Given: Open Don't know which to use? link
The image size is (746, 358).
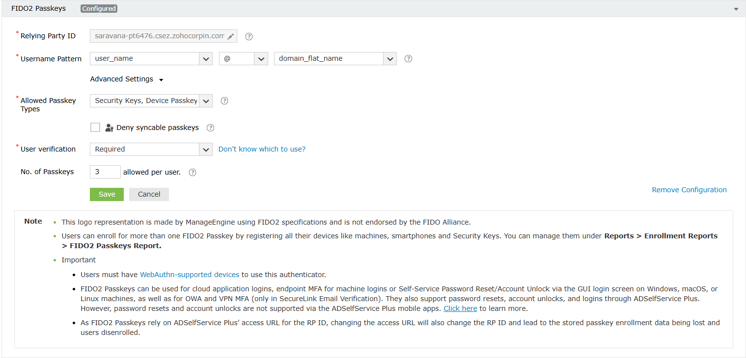Looking at the screenshot, I should [x=262, y=149].
